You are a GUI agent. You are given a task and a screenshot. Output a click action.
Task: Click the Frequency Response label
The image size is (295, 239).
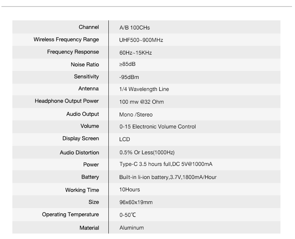[73, 52]
